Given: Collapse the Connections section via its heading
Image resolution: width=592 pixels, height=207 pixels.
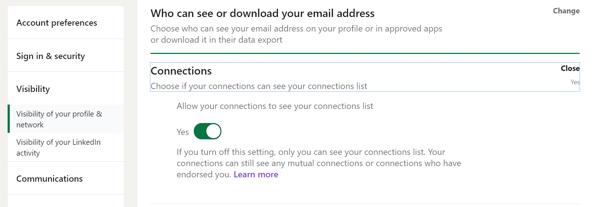Looking at the screenshot, I should 181,71.
